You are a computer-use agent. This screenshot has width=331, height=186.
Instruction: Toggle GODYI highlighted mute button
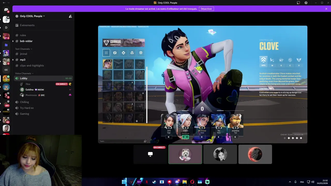click(x=185, y=137)
